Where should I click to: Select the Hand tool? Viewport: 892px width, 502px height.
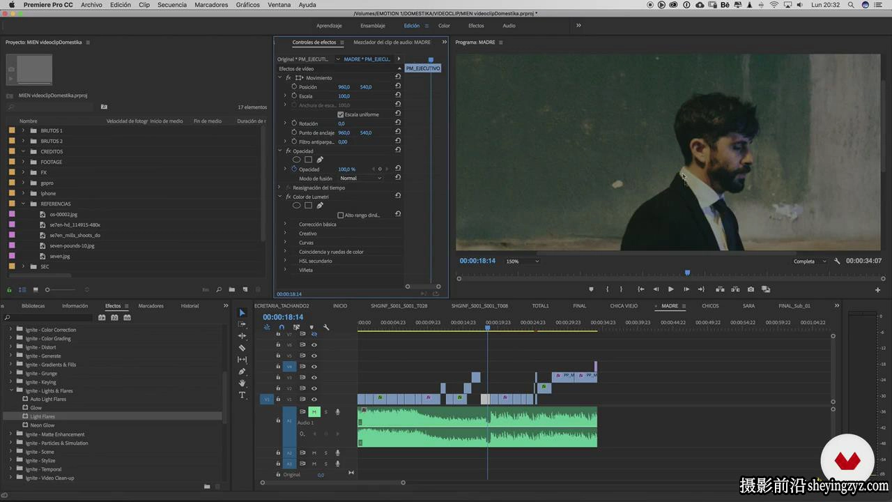click(x=242, y=383)
